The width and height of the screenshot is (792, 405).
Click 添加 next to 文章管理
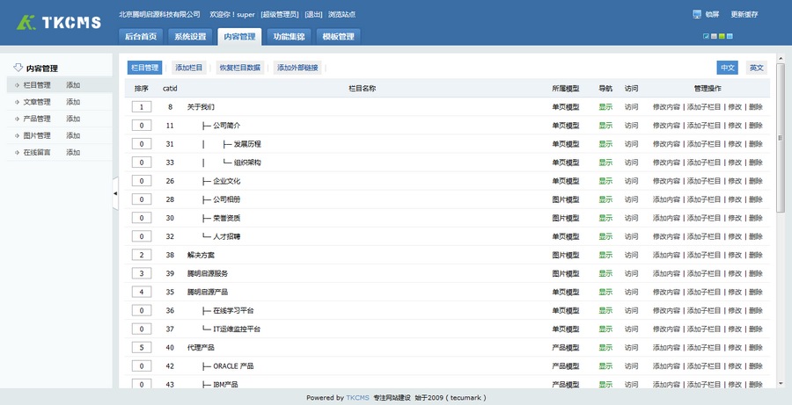click(x=73, y=102)
